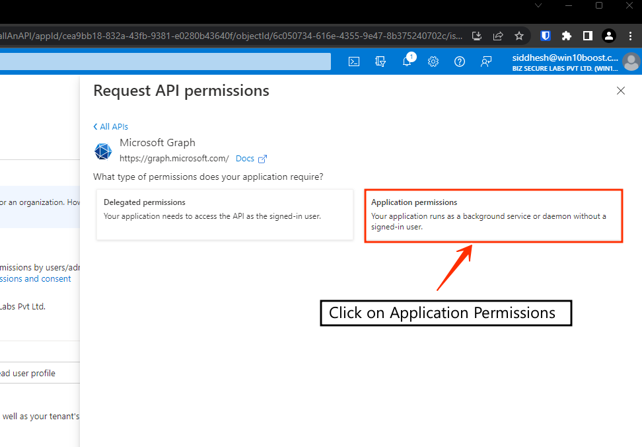Screen dimensions: 642x447
Task: Click the Bitwarden extension icon
Action: point(546,36)
